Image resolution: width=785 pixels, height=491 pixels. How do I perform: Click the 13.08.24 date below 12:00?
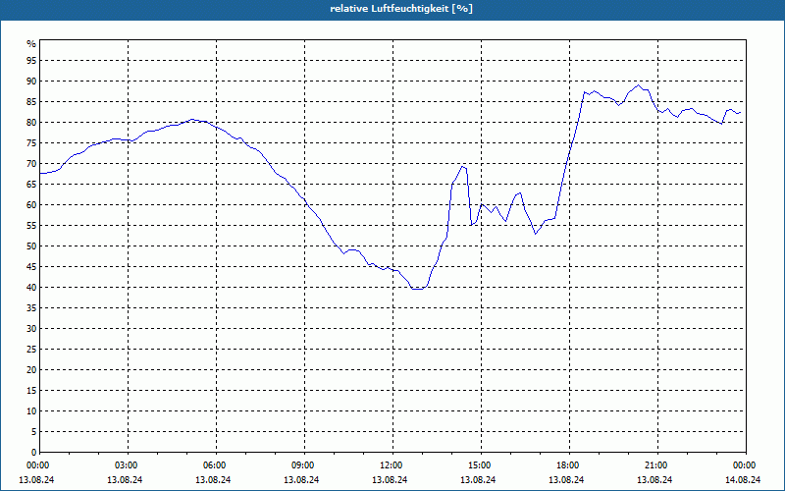[390, 480]
